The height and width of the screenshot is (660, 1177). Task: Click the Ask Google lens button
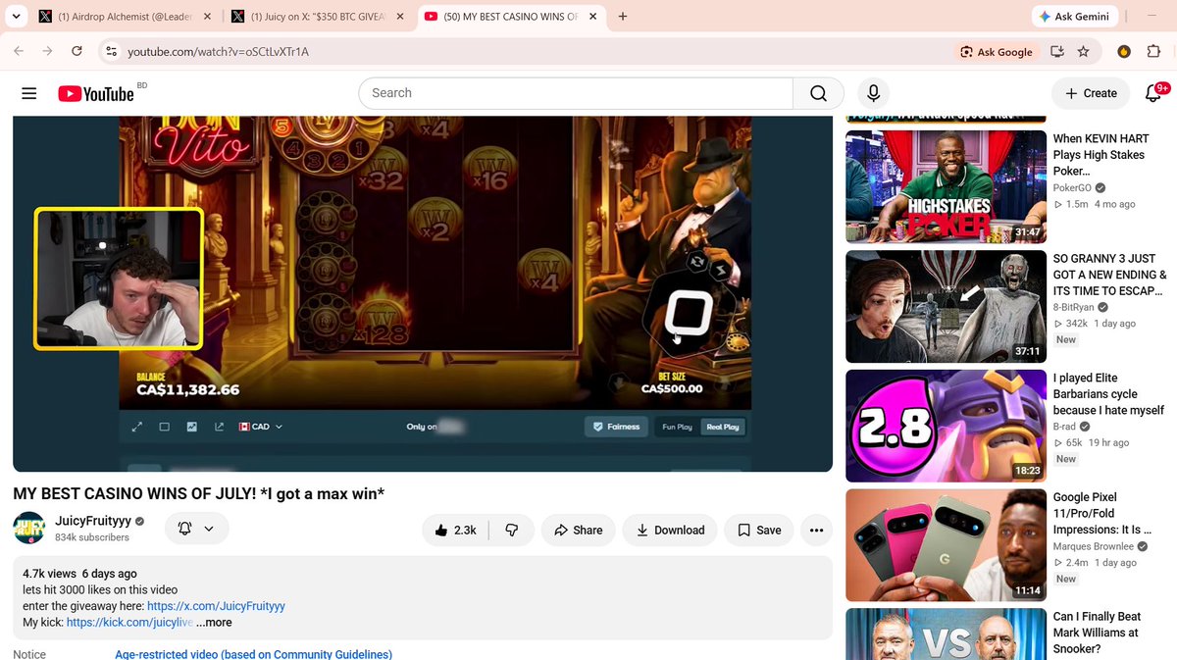[997, 52]
